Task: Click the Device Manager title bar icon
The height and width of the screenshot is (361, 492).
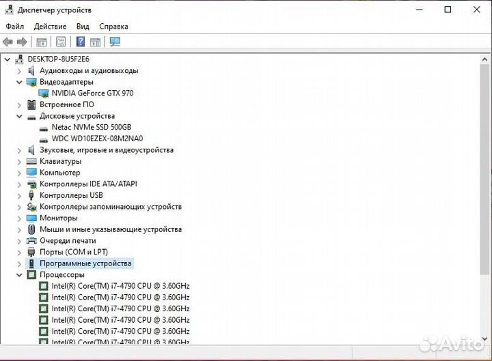Action: click(x=9, y=10)
